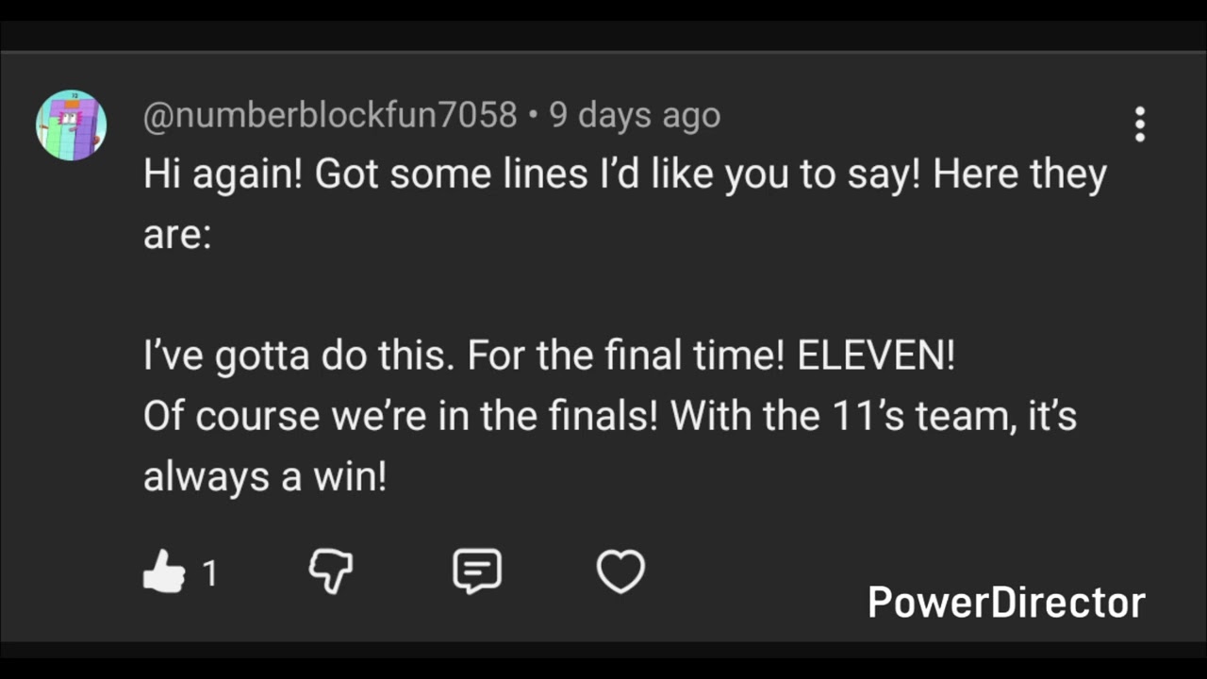Open the reply icon under the comment
Viewport: 1207px width, 679px height.
[477, 571]
